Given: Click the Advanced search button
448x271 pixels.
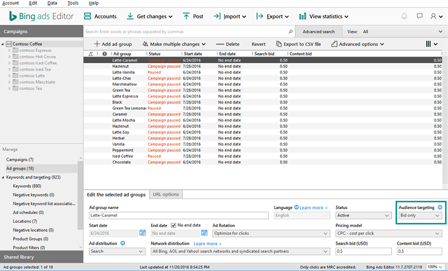Looking at the screenshot, I should pos(319,31).
